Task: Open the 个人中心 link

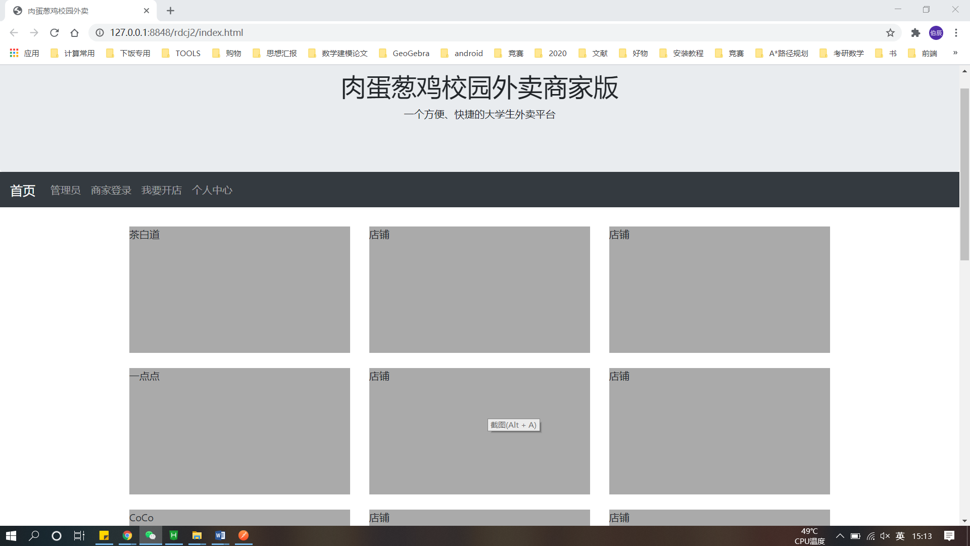Action: coord(212,190)
